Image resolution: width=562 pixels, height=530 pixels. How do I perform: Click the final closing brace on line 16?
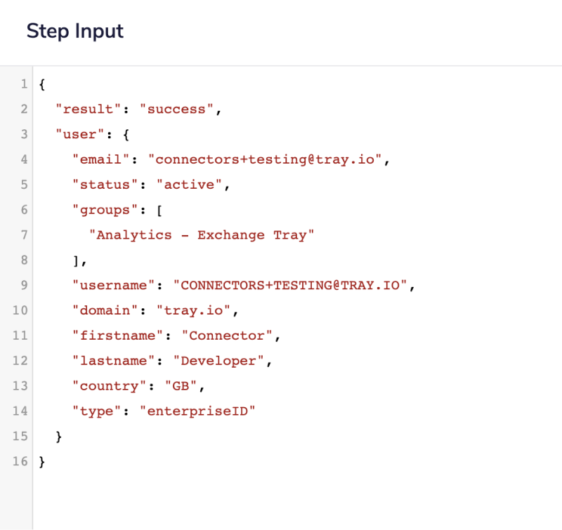[x=42, y=461]
